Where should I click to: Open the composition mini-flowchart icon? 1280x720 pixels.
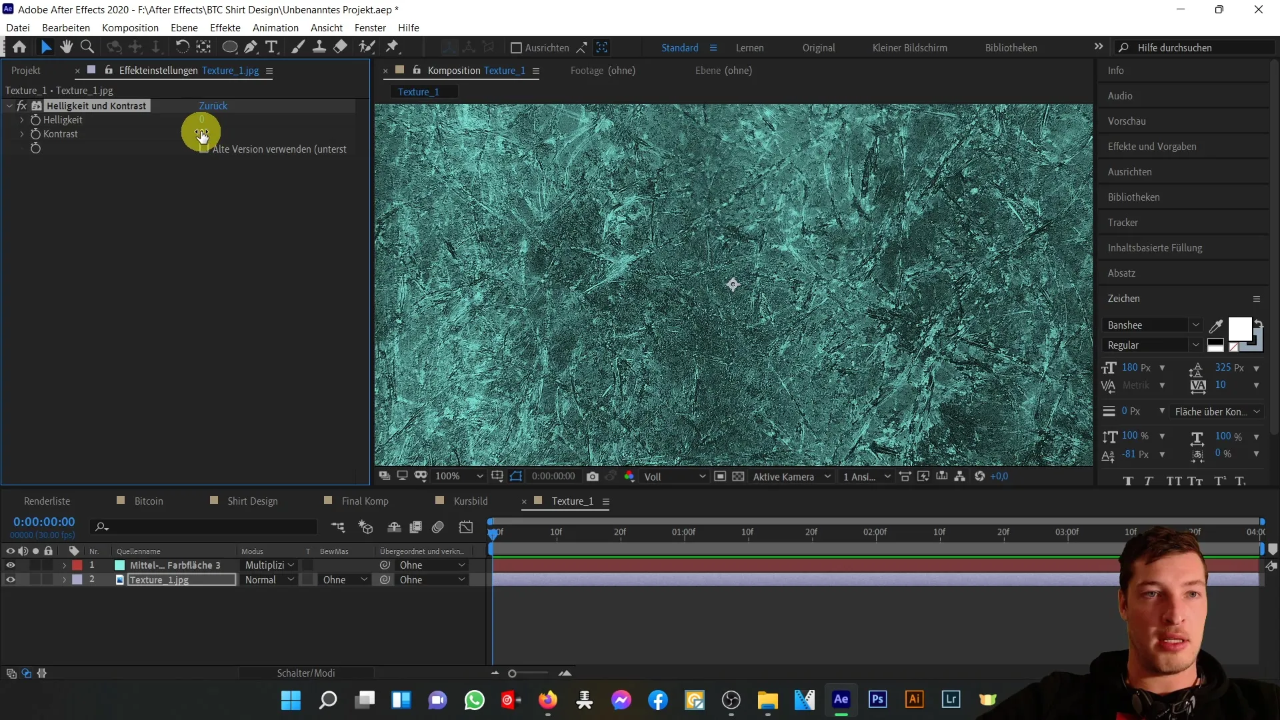[338, 527]
